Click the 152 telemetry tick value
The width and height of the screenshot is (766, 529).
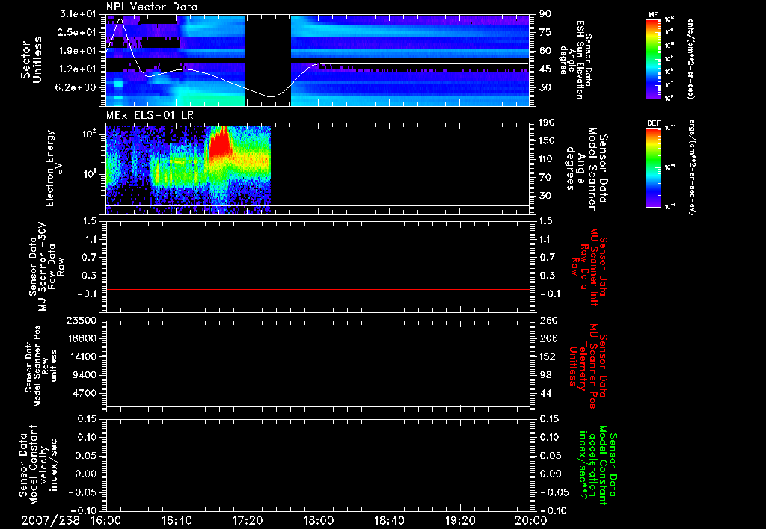tap(548, 356)
